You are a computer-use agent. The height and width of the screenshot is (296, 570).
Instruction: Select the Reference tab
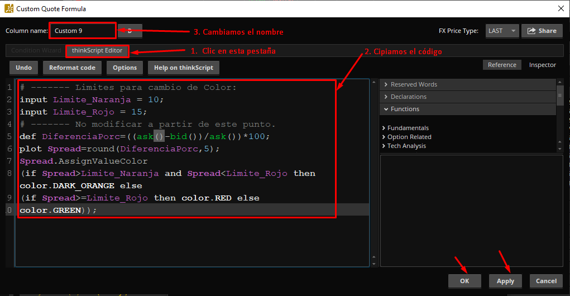(502, 65)
